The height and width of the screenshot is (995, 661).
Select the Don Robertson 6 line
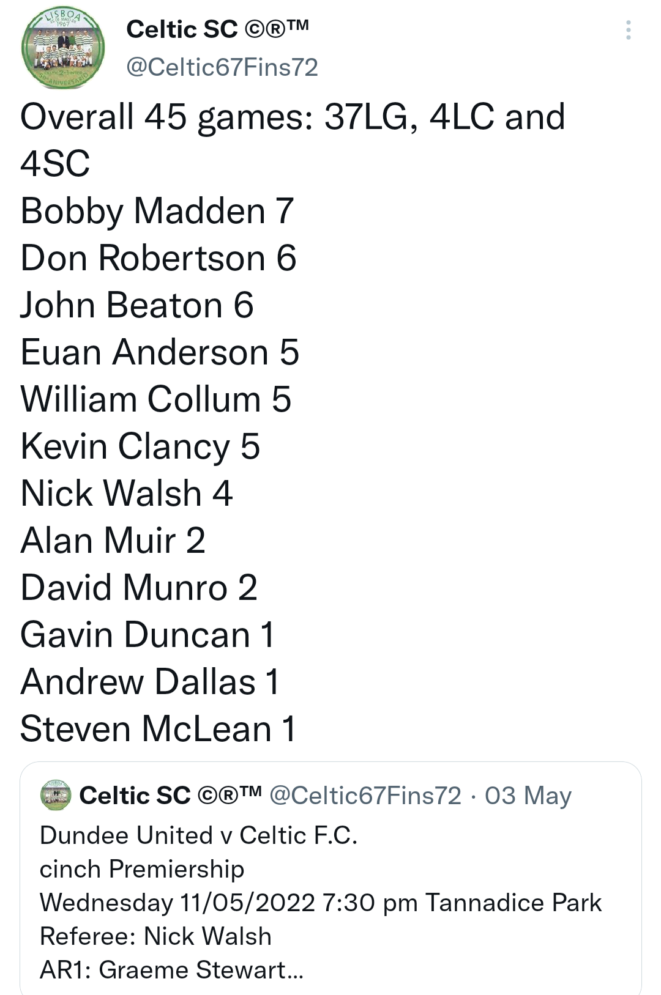coord(159,258)
